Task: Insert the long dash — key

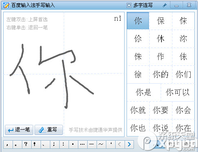Action: tap(92, 144)
